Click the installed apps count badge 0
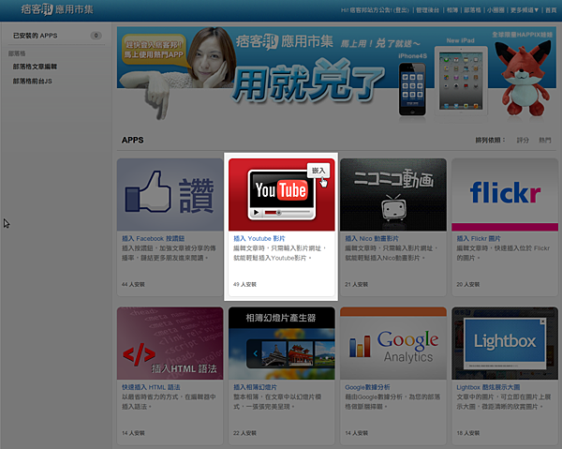This screenshot has width=562, height=449. point(96,36)
